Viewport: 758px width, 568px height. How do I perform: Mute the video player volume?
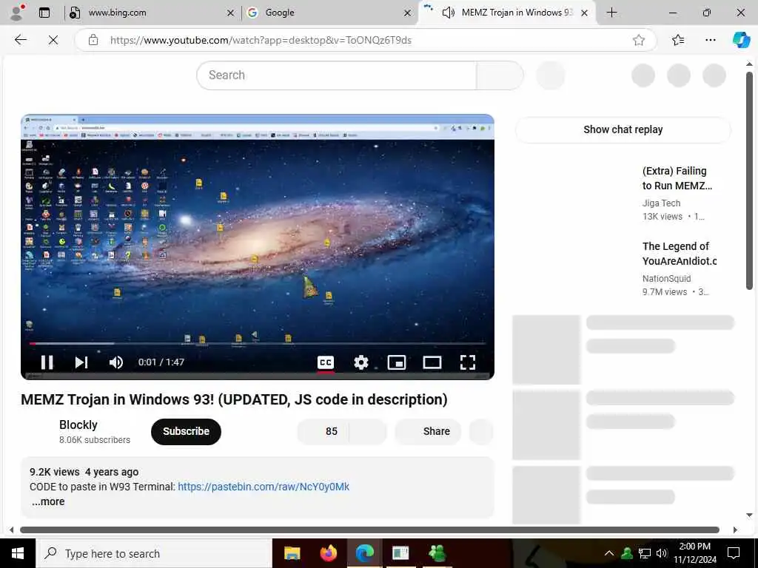[116, 362]
